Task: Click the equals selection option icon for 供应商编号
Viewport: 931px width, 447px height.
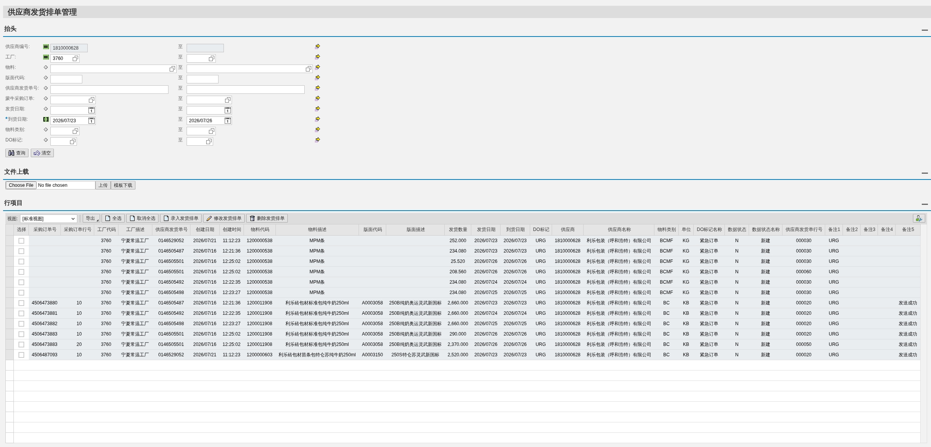Action: click(x=46, y=47)
